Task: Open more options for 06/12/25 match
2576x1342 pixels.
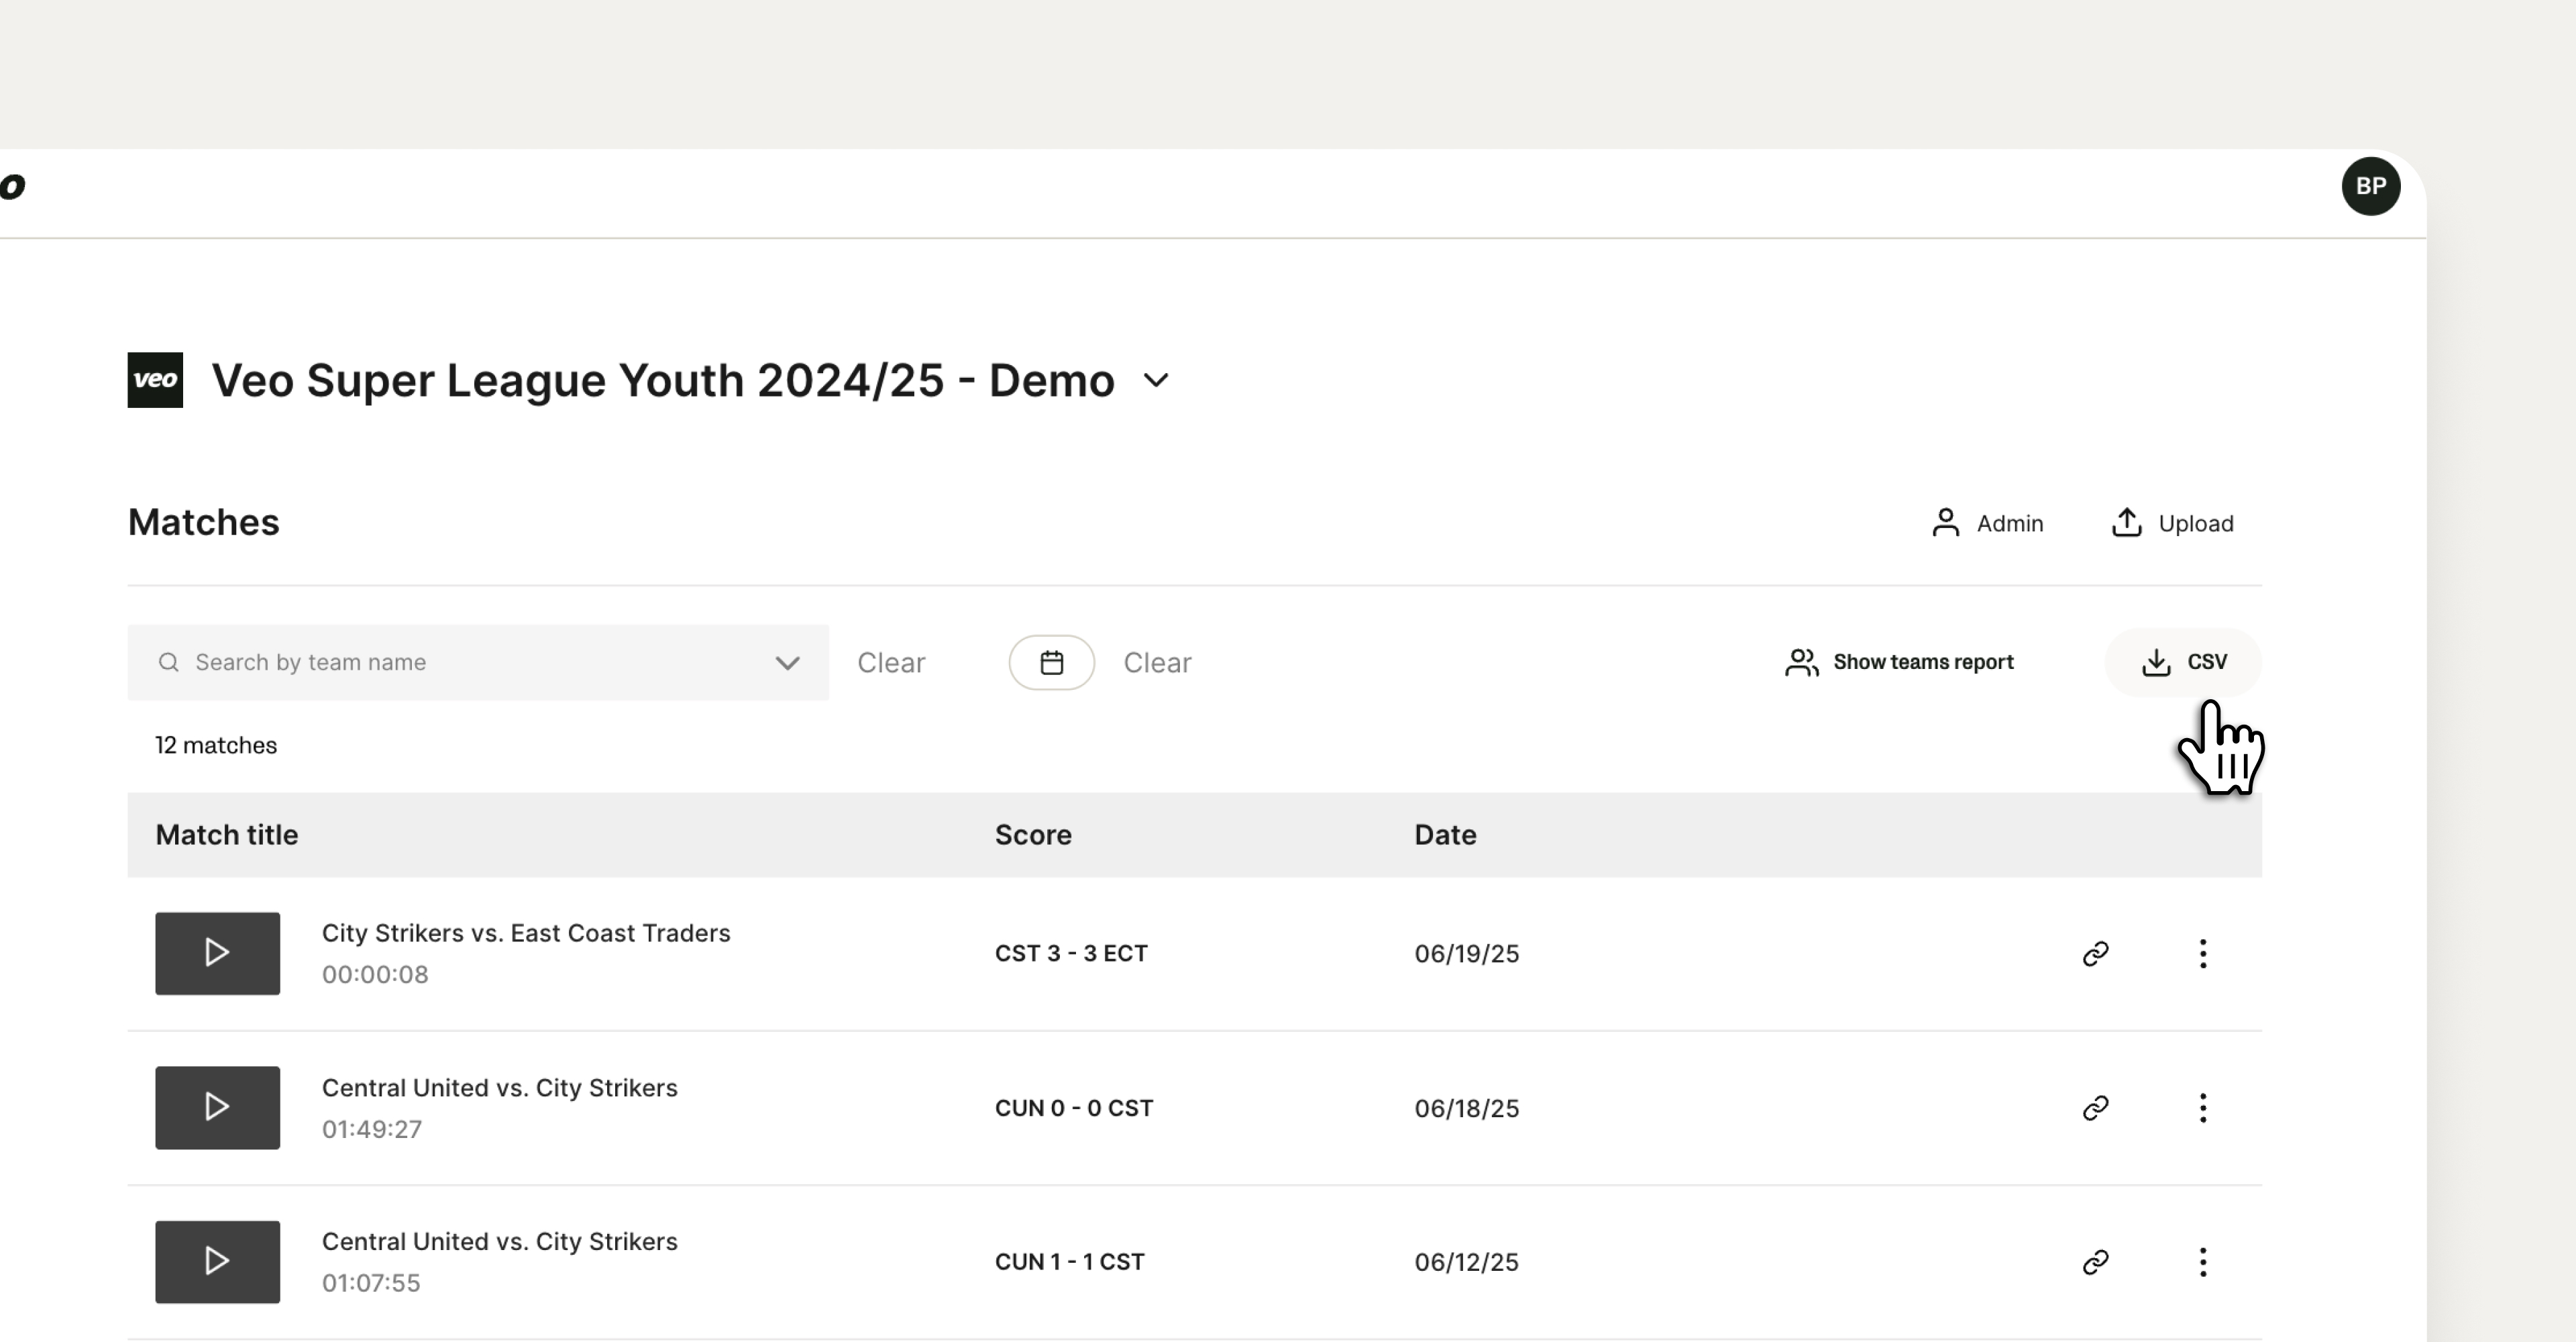Action: click(2202, 1261)
